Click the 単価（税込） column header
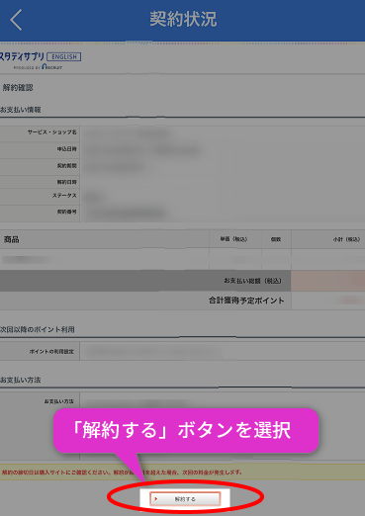 pos(233,239)
